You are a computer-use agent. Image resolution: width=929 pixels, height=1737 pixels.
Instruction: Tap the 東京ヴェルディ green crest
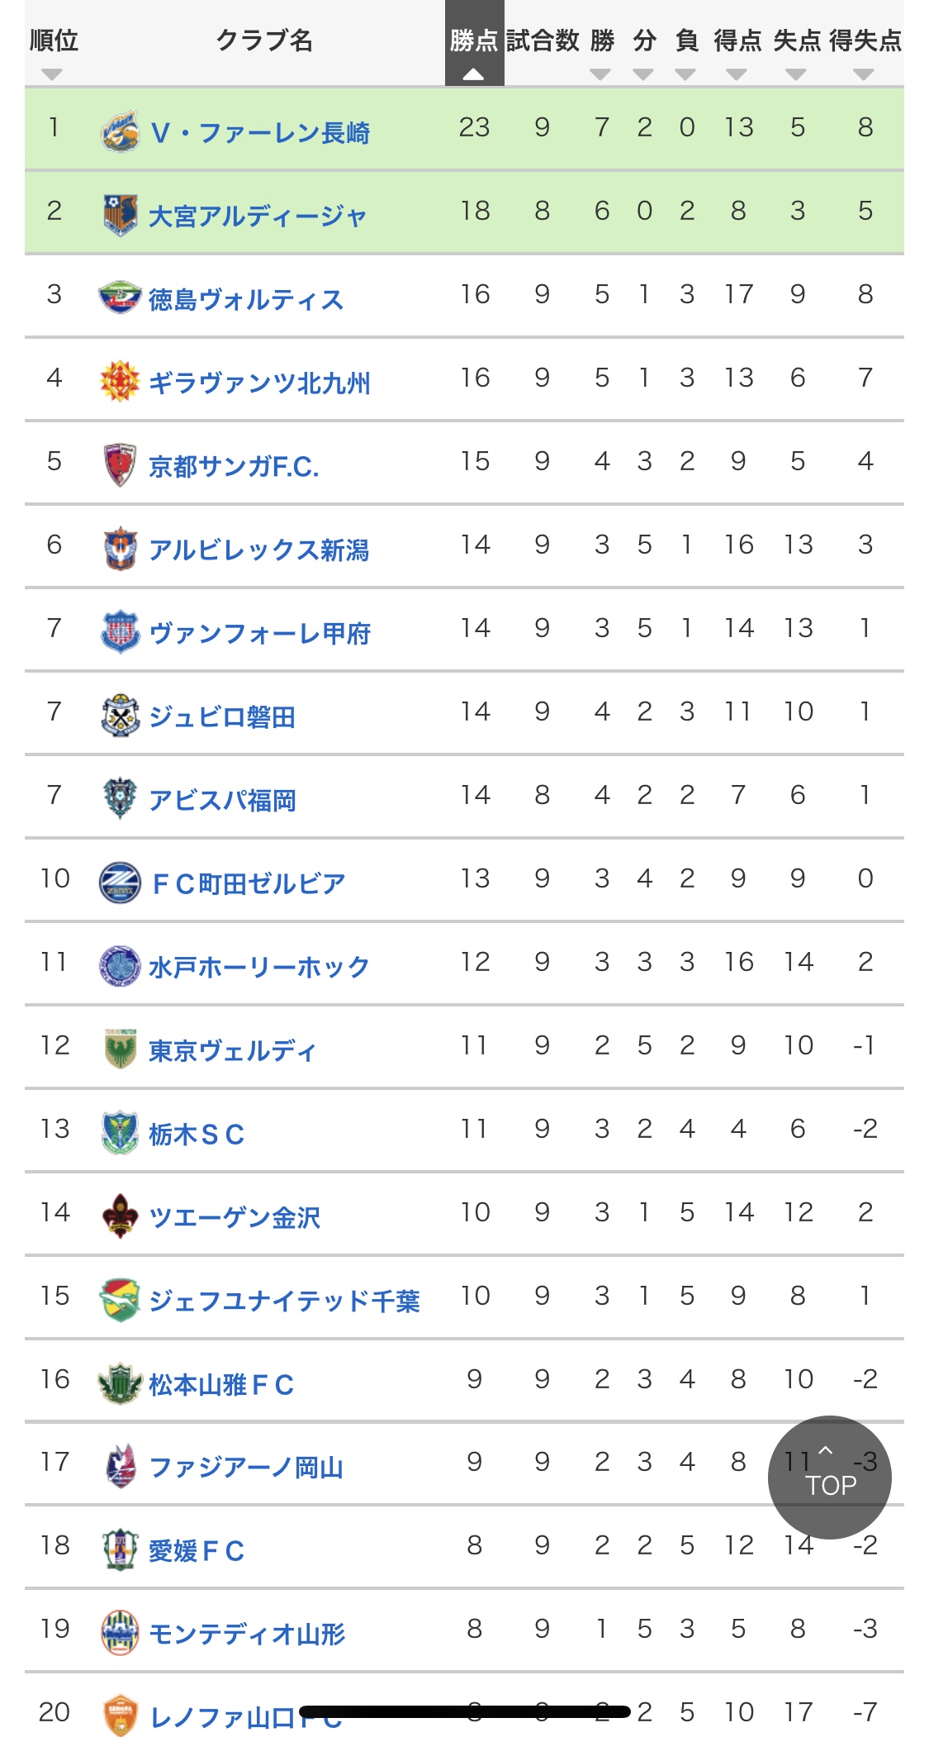[x=120, y=1049]
